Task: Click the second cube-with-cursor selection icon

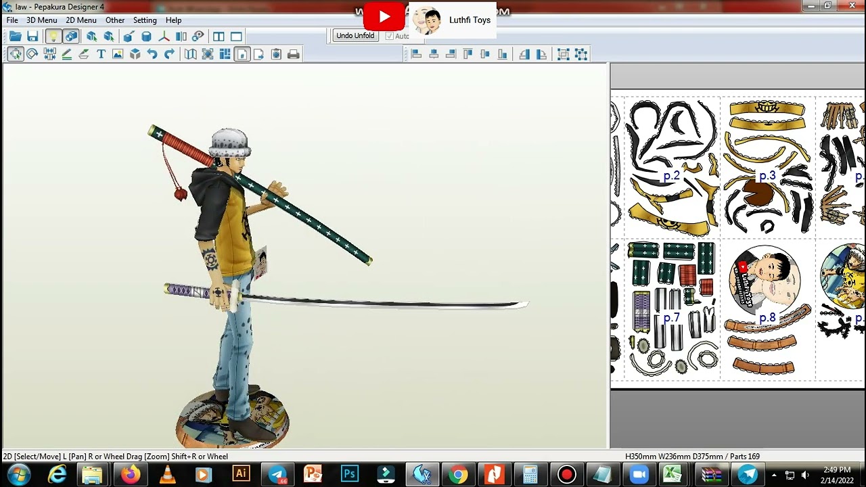Action: [109, 37]
